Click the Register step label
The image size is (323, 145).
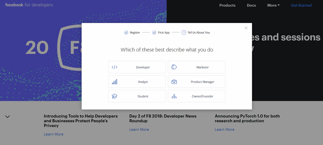click(135, 33)
